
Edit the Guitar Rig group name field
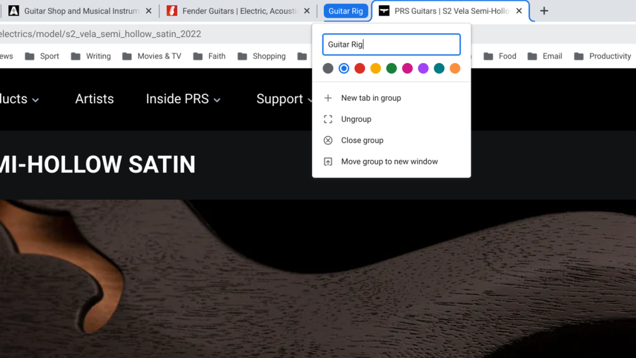(x=391, y=45)
